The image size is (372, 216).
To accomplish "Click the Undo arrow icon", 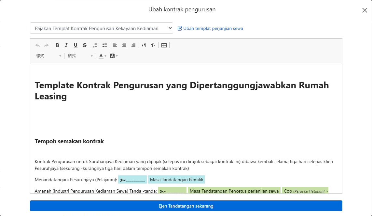I will 37,45.
